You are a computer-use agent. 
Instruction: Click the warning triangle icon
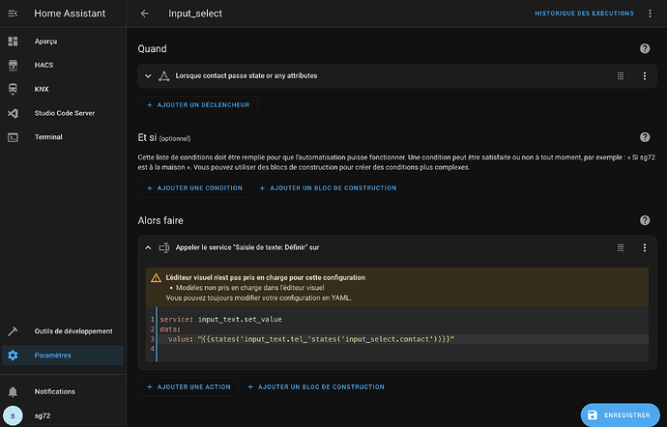[x=156, y=278]
